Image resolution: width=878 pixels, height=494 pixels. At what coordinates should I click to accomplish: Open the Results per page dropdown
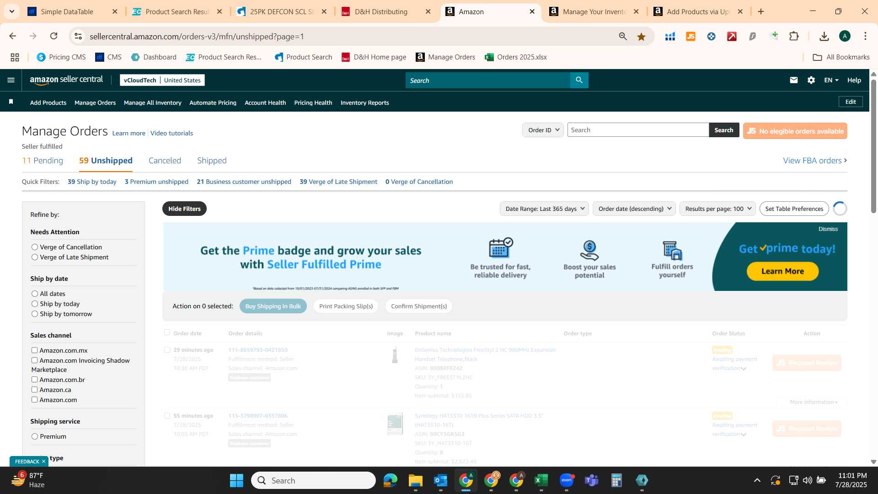(x=717, y=209)
